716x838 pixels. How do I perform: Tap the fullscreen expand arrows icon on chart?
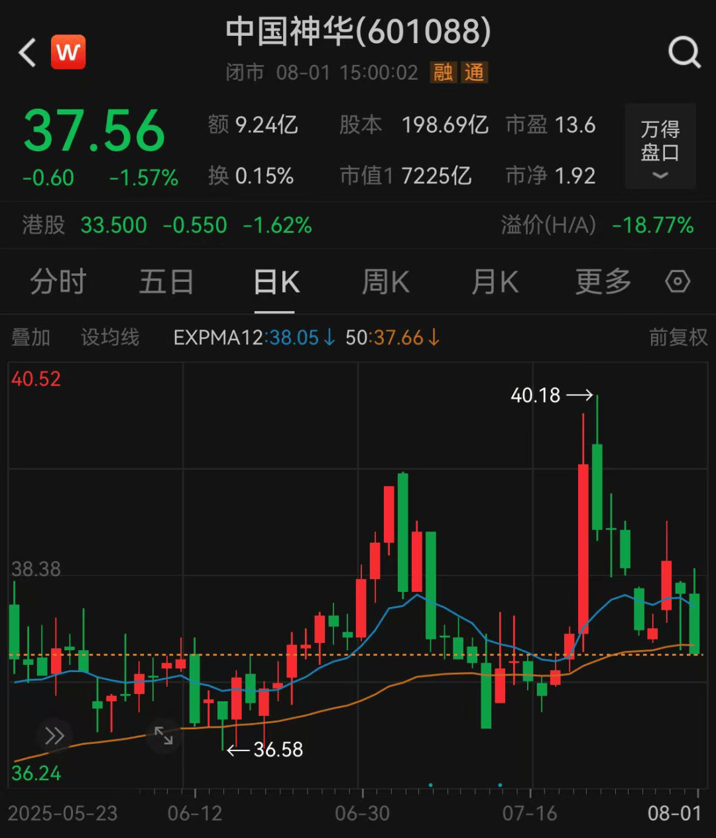pos(163,735)
